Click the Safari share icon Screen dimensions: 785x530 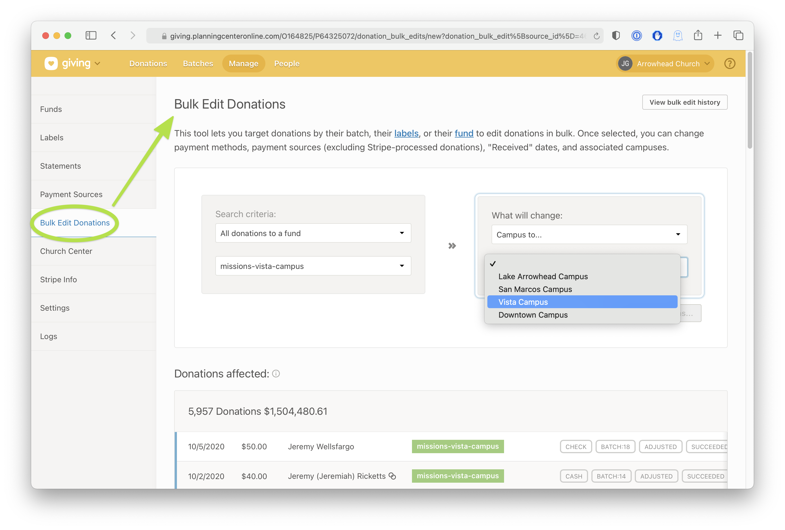point(698,36)
